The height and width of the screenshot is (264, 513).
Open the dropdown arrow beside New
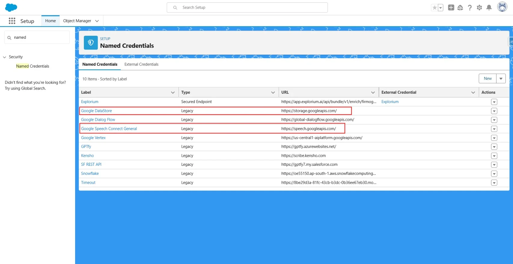501,79
